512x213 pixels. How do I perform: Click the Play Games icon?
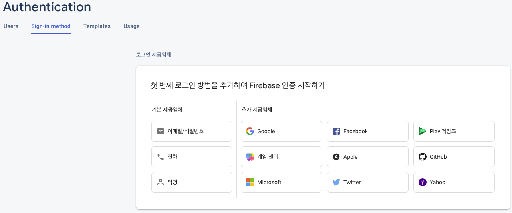(423, 131)
